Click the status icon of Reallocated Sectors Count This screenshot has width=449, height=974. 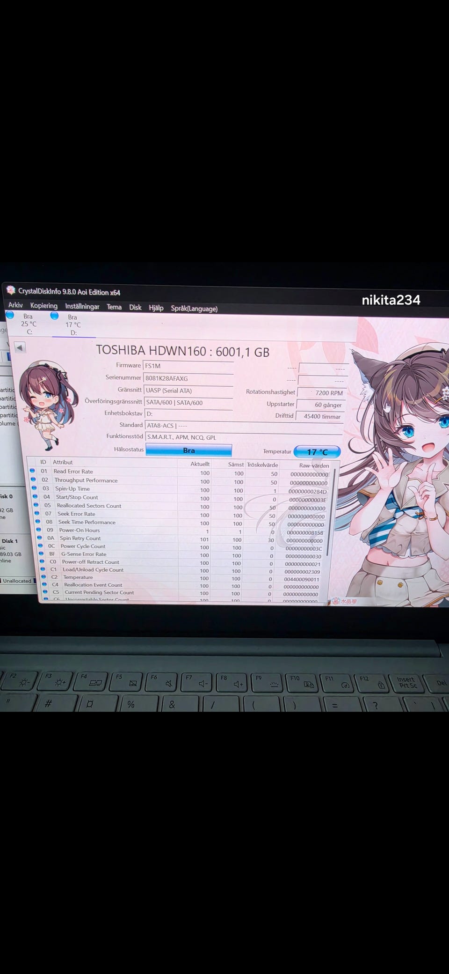click(36, 505)
